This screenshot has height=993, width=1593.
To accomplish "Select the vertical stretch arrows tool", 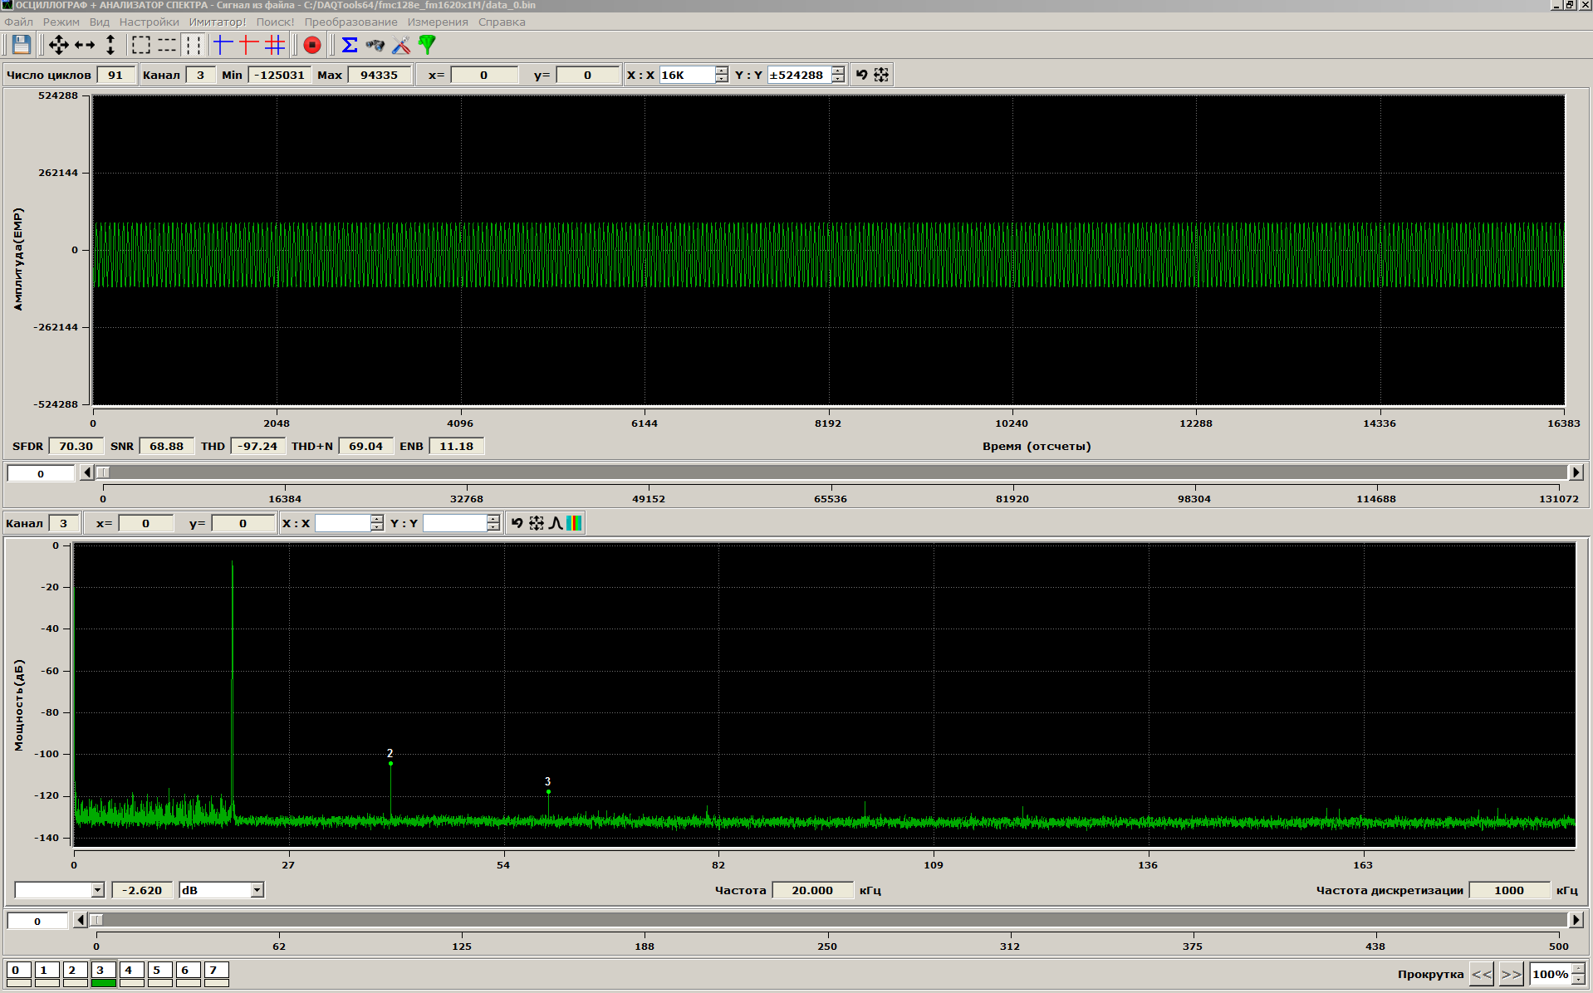I will click(x=110, y=45).
